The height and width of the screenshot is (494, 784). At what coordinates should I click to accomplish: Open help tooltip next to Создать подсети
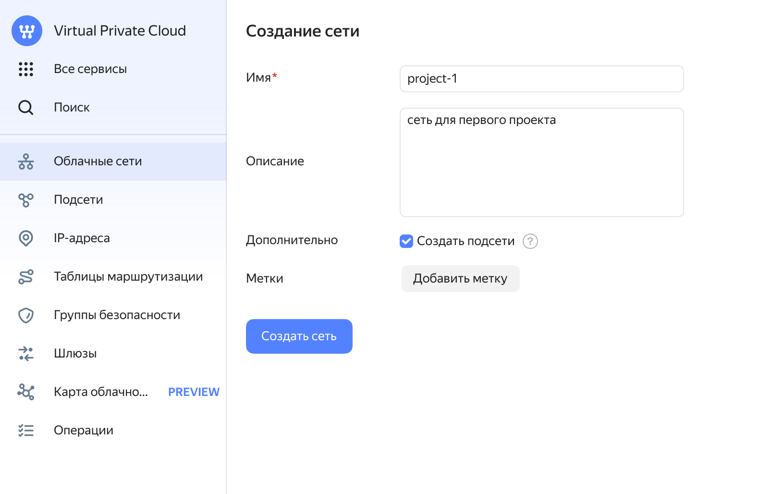(530, 241)
